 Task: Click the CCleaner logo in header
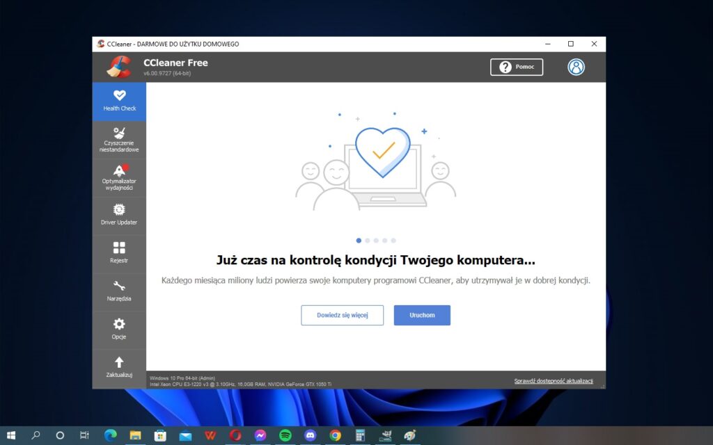click(118, 67)
